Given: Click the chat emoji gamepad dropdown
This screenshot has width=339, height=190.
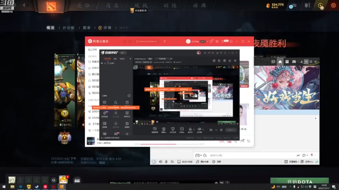Looking at the screenshot, I should coord(198,155).
